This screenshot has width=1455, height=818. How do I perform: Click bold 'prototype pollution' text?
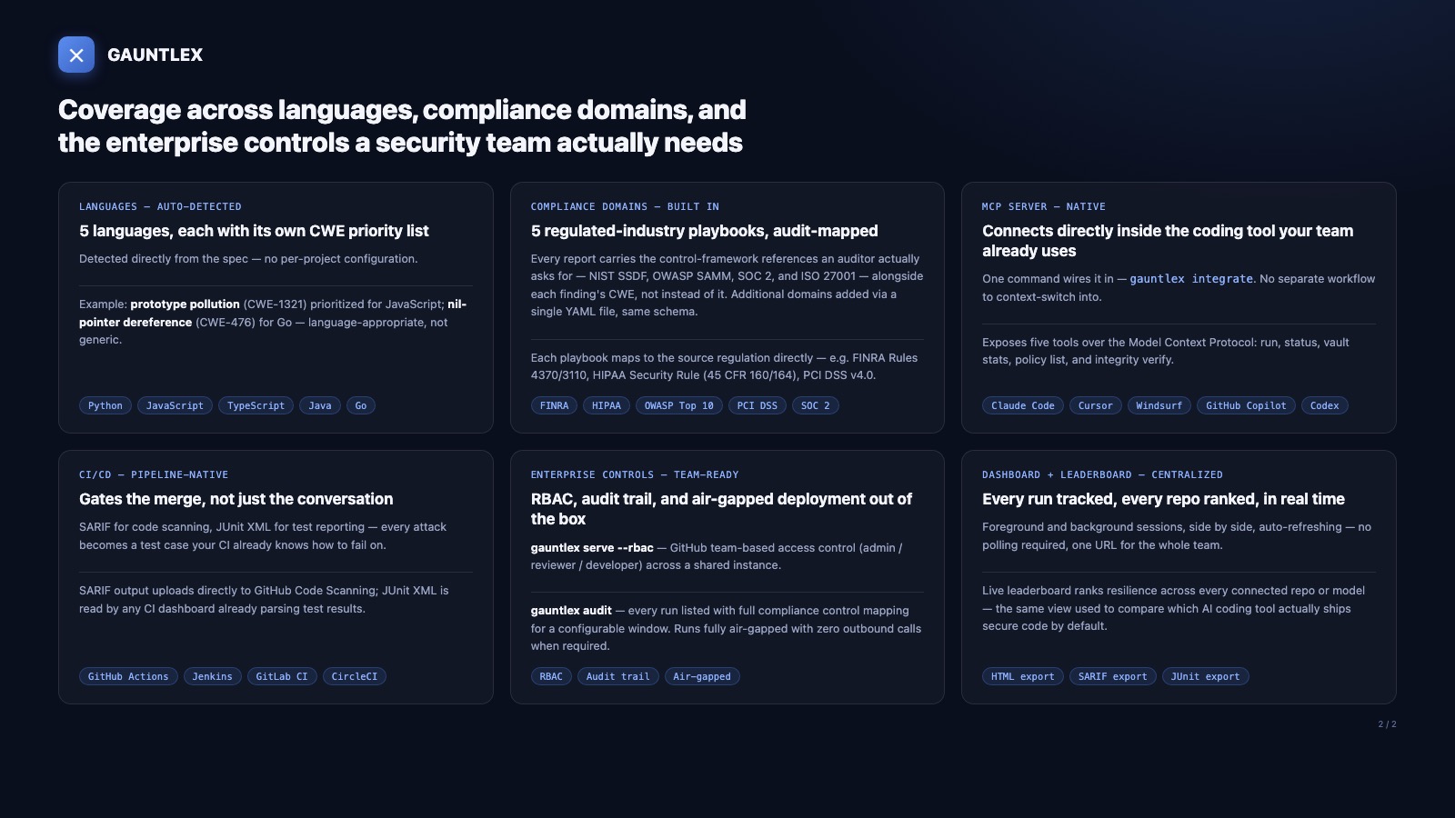[185, 304]
